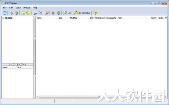Screen dimensions: 169x105
Task: Click the upper arrow on vertical splitter
Action: coord(35,38)
